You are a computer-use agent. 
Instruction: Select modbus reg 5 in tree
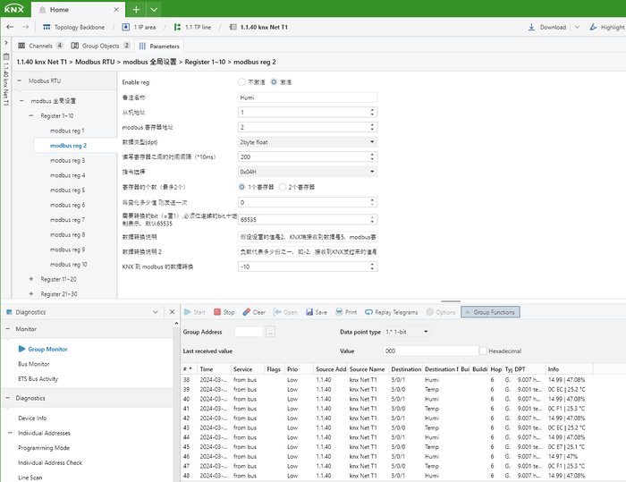tap(67, 190)
